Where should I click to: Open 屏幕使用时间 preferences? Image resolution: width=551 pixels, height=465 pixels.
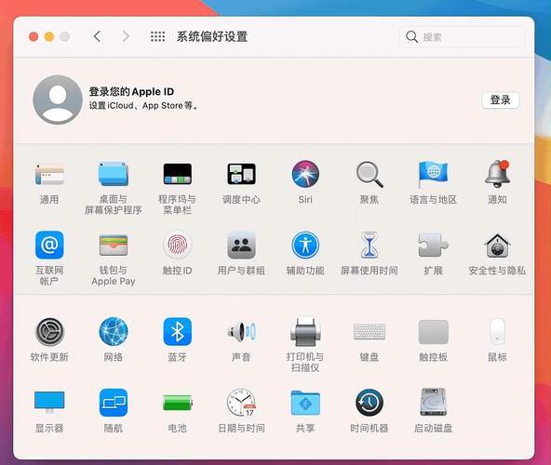pyautogui.click(x=370, y=245)
